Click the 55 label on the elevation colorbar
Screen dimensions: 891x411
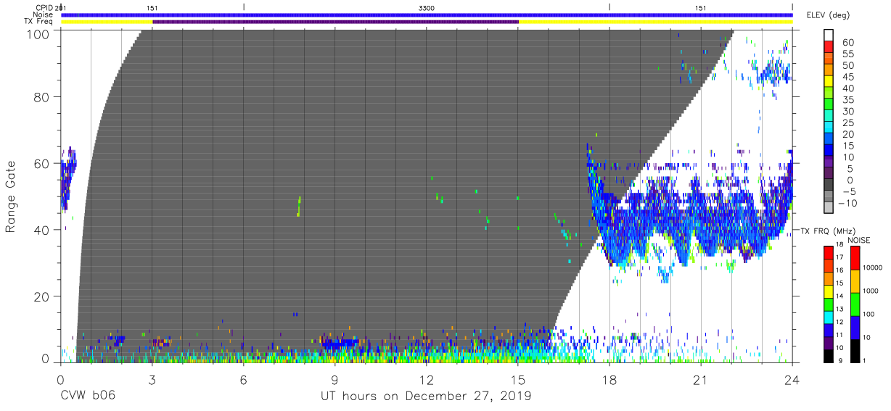(849, 54)
